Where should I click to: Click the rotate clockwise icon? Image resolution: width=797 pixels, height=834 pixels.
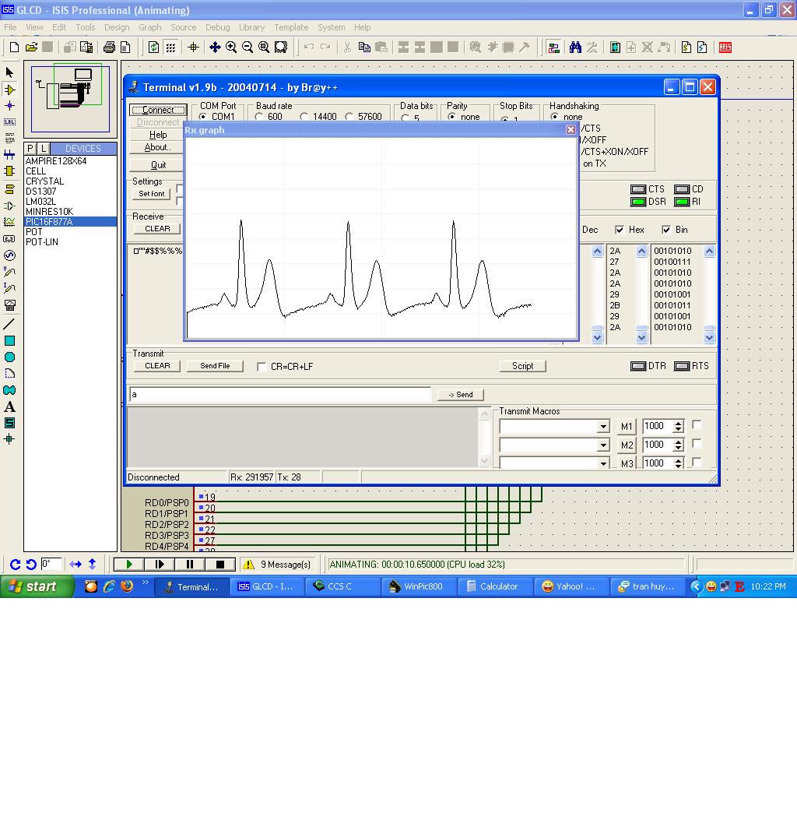(x=15, y=565)
